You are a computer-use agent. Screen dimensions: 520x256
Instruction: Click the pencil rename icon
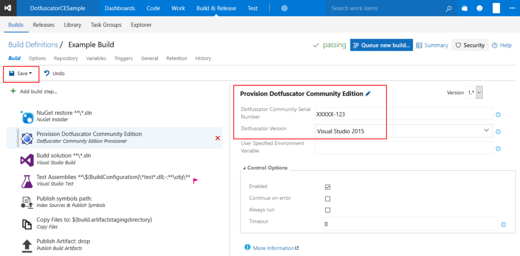368,94
